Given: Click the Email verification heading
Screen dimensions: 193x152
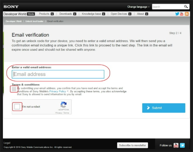Looking at the screenshot, I should 30,35.
